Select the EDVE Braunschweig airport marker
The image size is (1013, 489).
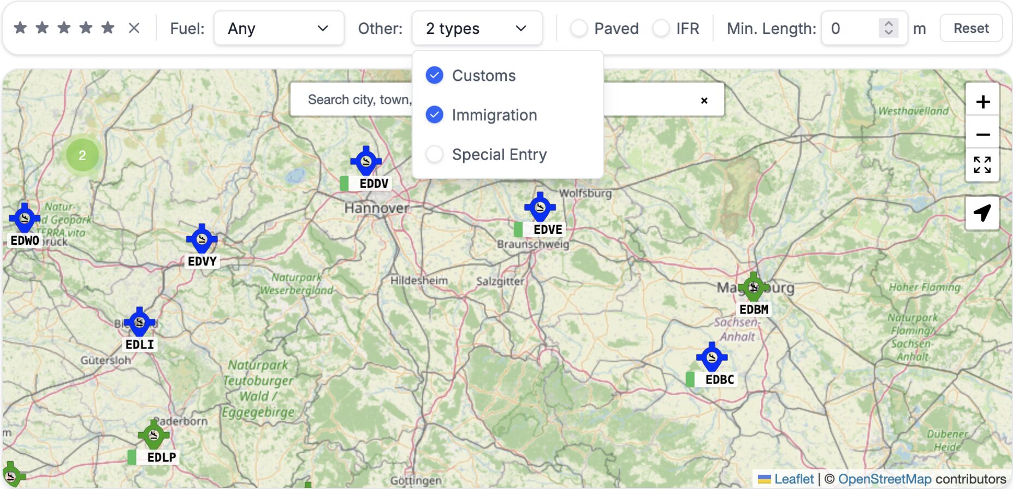pyautogui.click(x=540, y=208)
